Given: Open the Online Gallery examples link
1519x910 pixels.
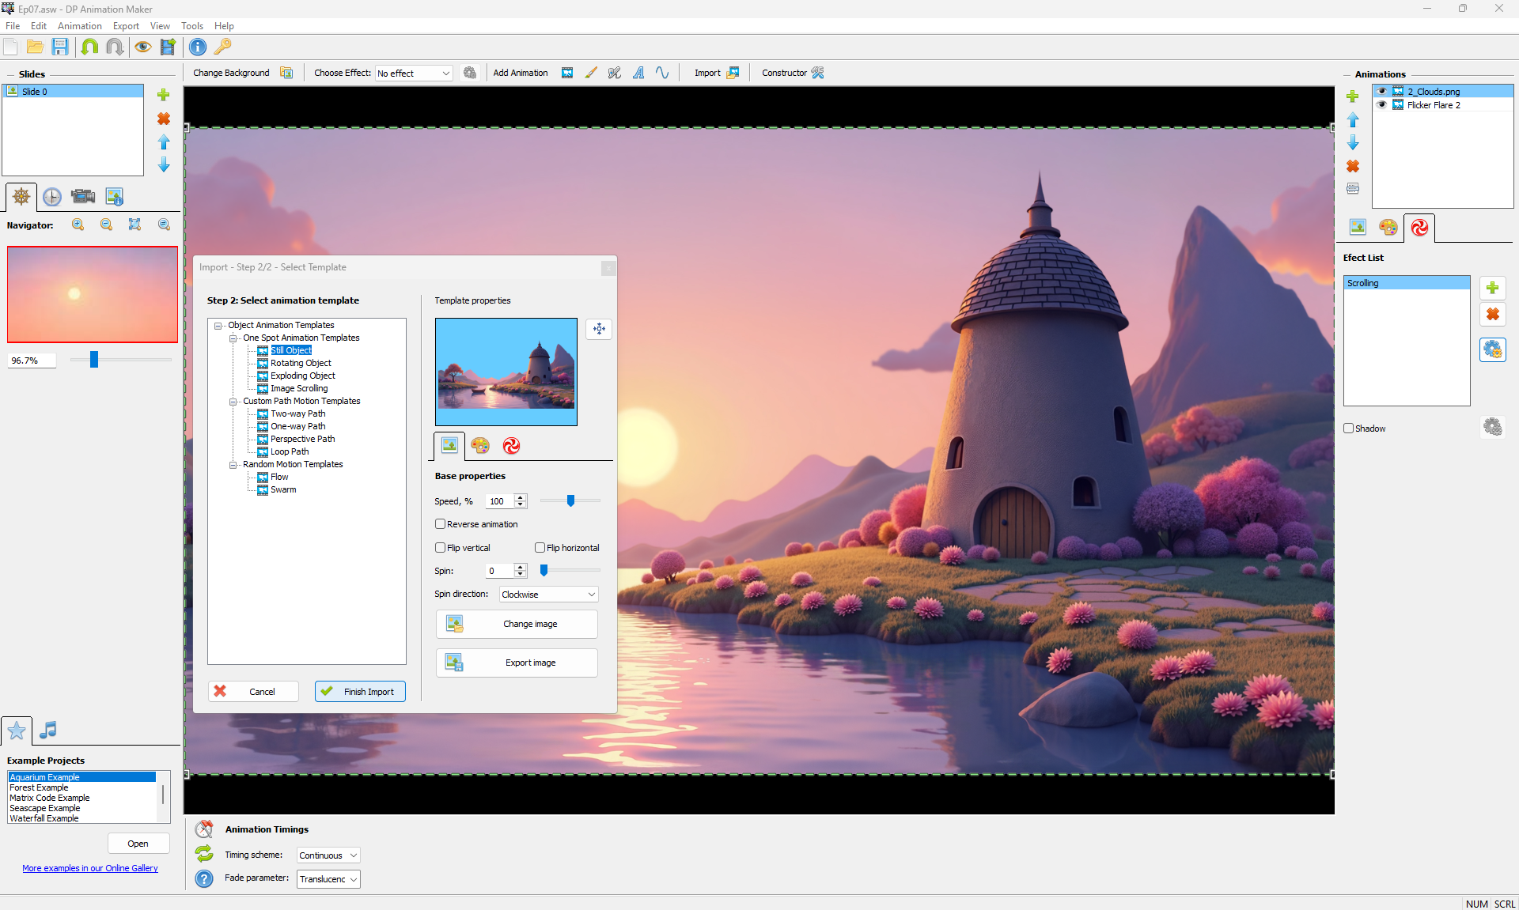Looking at the screenshot, I should 90,868.
